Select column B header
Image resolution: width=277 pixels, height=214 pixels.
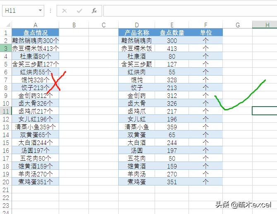pyautogui.click(x=74, y=25)
